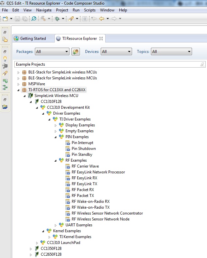Viewport: 207px width, 258px height.
Task: Open the Help menu
Action: click(x=123, y=10)
